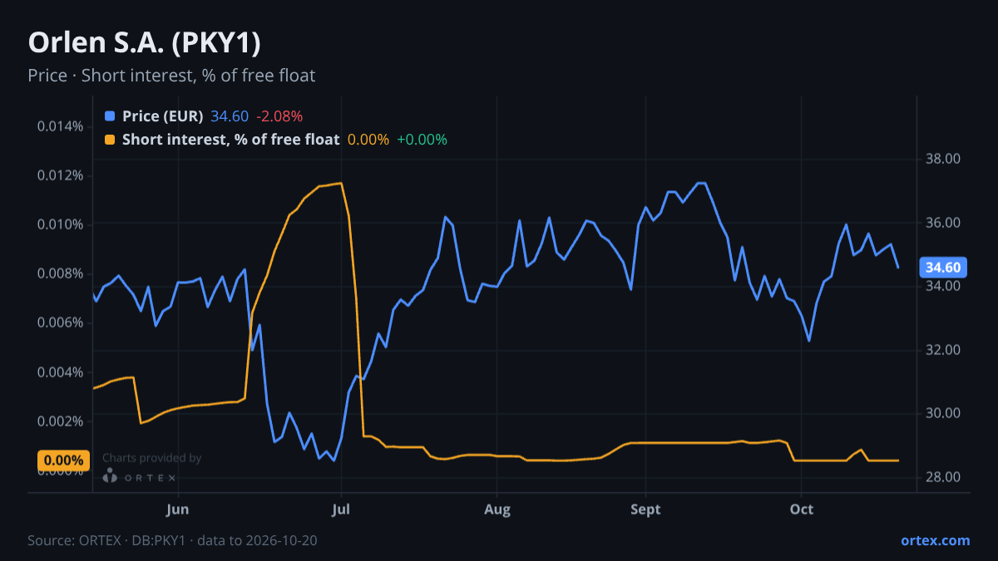Click the 34.60 price value in legend

point(230,116)
